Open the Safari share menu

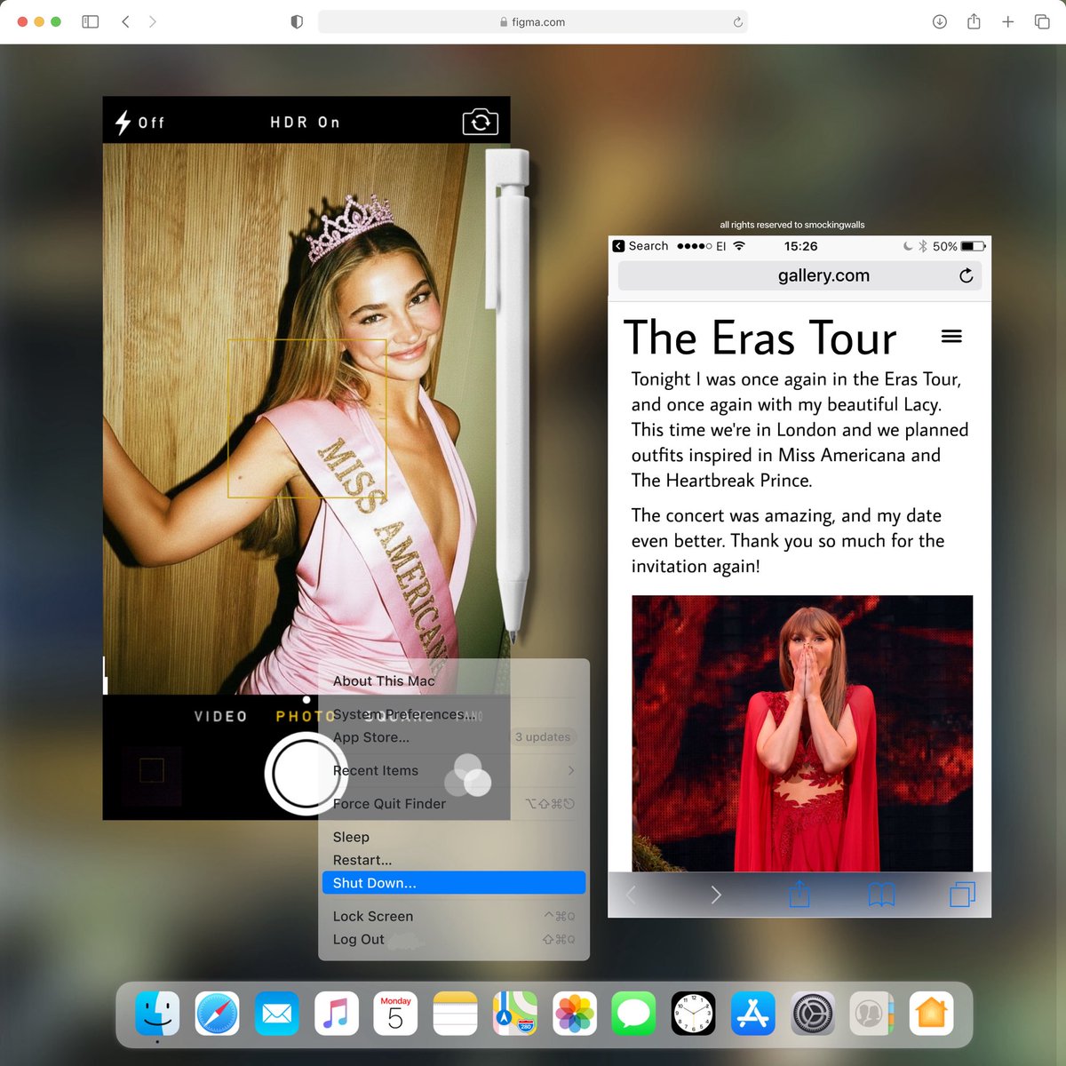pos(974,21)
